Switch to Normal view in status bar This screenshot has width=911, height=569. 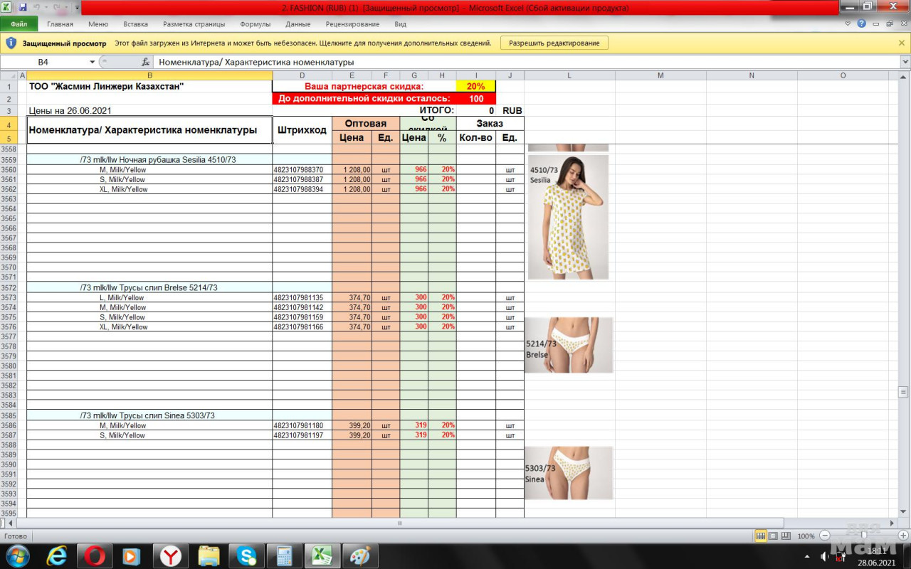761,536
